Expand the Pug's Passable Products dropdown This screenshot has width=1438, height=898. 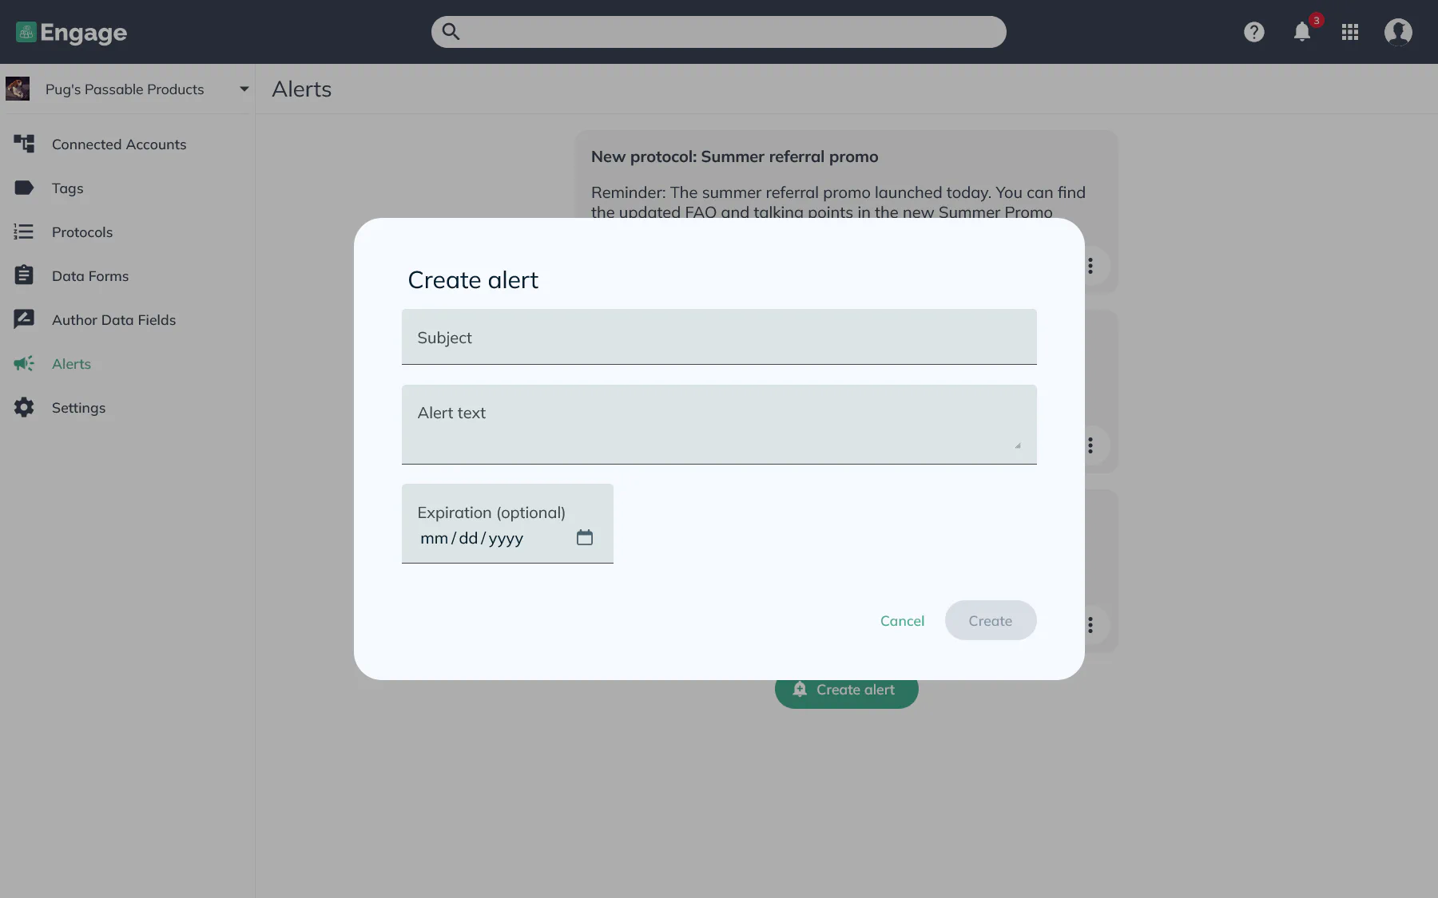(244, 89)
